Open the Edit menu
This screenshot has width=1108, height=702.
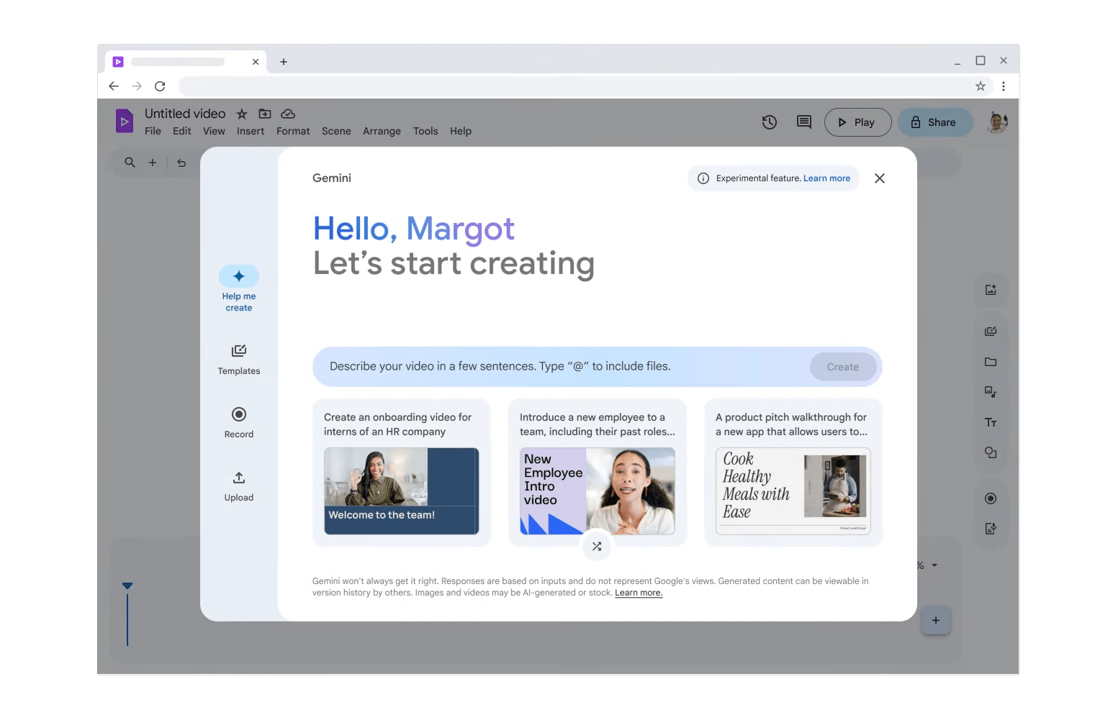pyautogui.click(x=181, y=131)
